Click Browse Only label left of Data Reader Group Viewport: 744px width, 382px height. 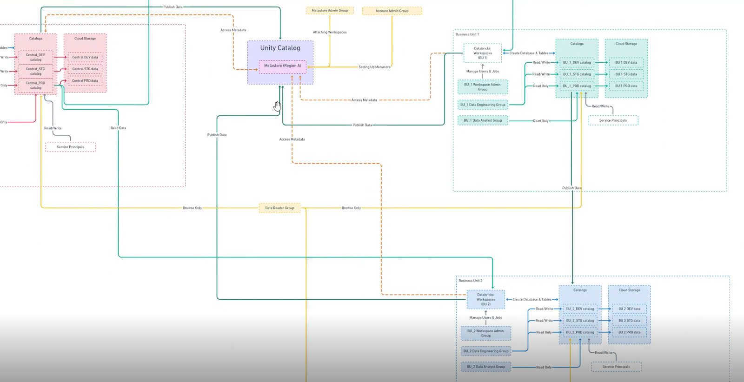pos(192,208)
